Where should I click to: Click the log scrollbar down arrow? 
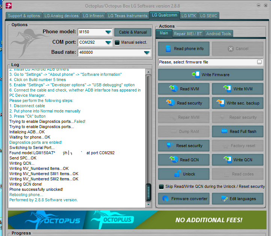pyautogui.click(x=148, y=205)
